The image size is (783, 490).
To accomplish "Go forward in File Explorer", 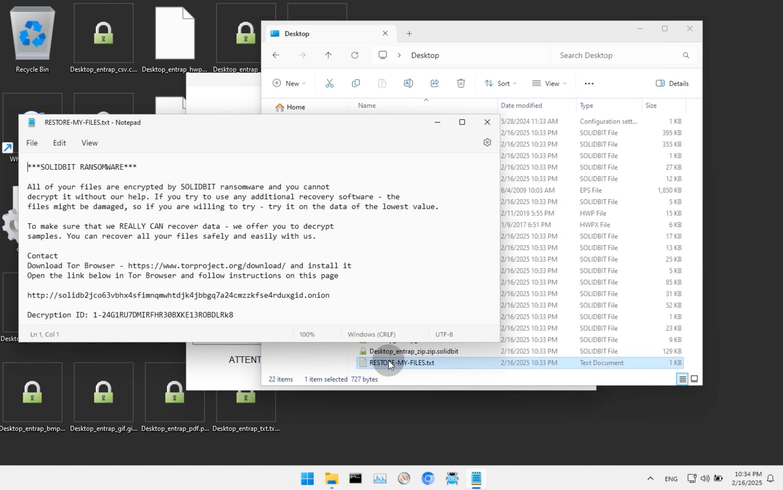I will [x=302, y=55].
